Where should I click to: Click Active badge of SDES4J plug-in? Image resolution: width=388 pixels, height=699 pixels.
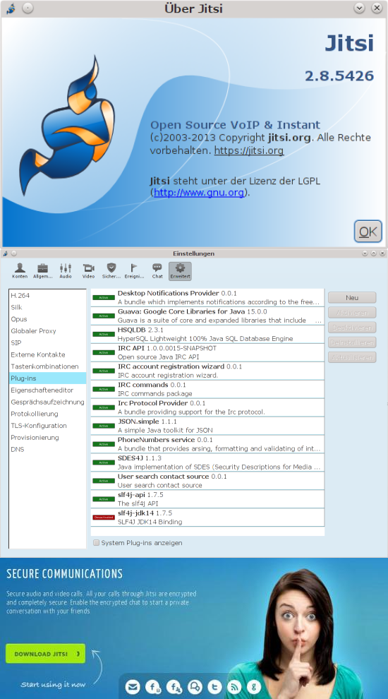click(x=103, y=462)
